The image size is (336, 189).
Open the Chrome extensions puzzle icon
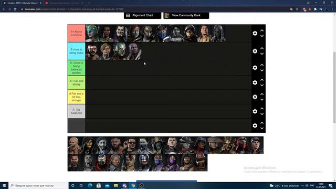click(x=315, y=9)
